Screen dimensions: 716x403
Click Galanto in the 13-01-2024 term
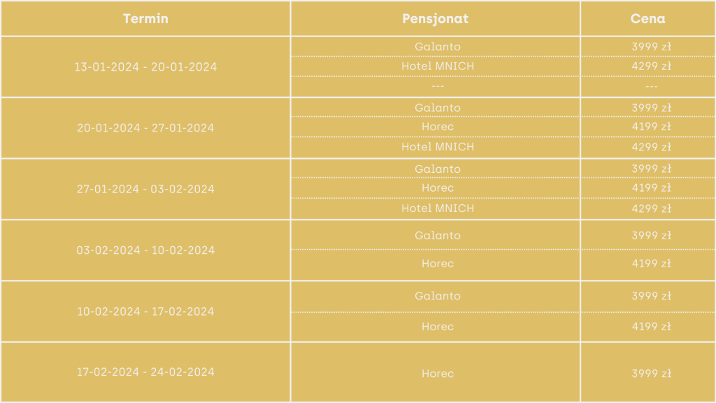coord(438,47)
